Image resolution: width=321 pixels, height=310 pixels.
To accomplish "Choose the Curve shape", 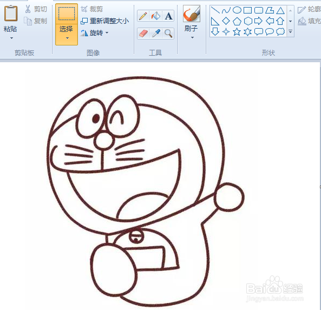I will click(226, 10).
